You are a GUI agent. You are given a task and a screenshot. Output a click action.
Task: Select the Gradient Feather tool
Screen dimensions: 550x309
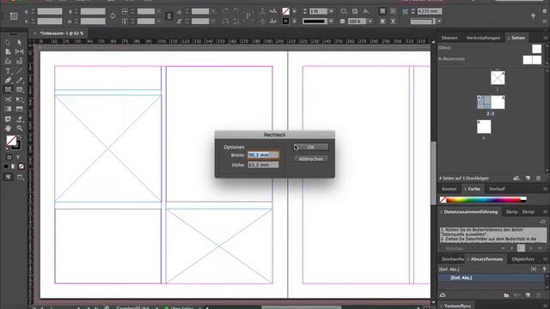tap(19, 109)
